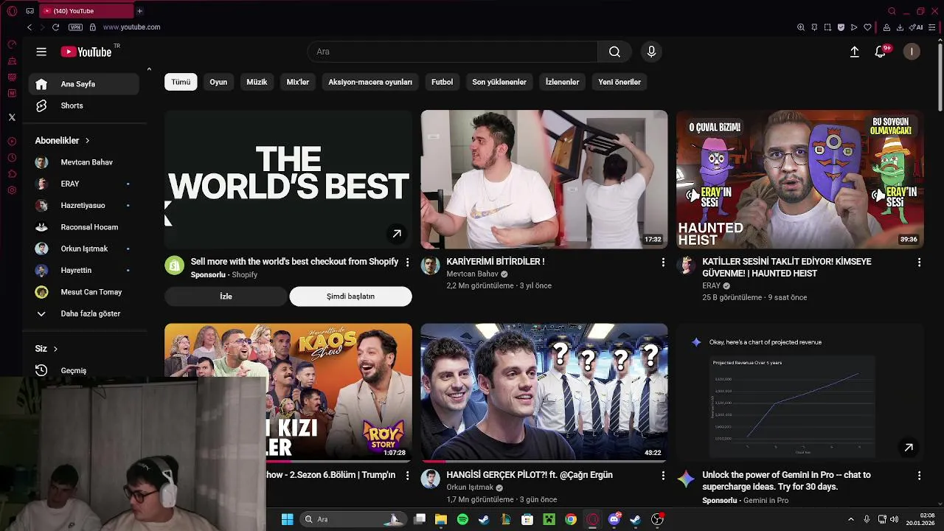
Task: Select the Oyun filter chip
Action: click(x=218, y=82)
